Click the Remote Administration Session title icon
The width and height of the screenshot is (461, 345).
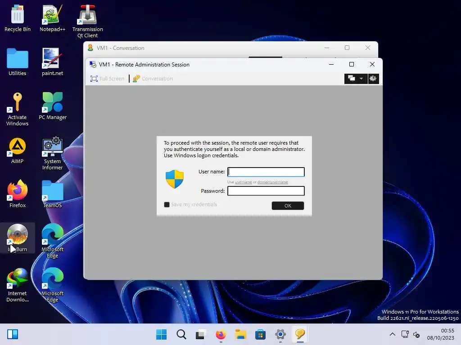pyautogui.click(x=93, y=65)
